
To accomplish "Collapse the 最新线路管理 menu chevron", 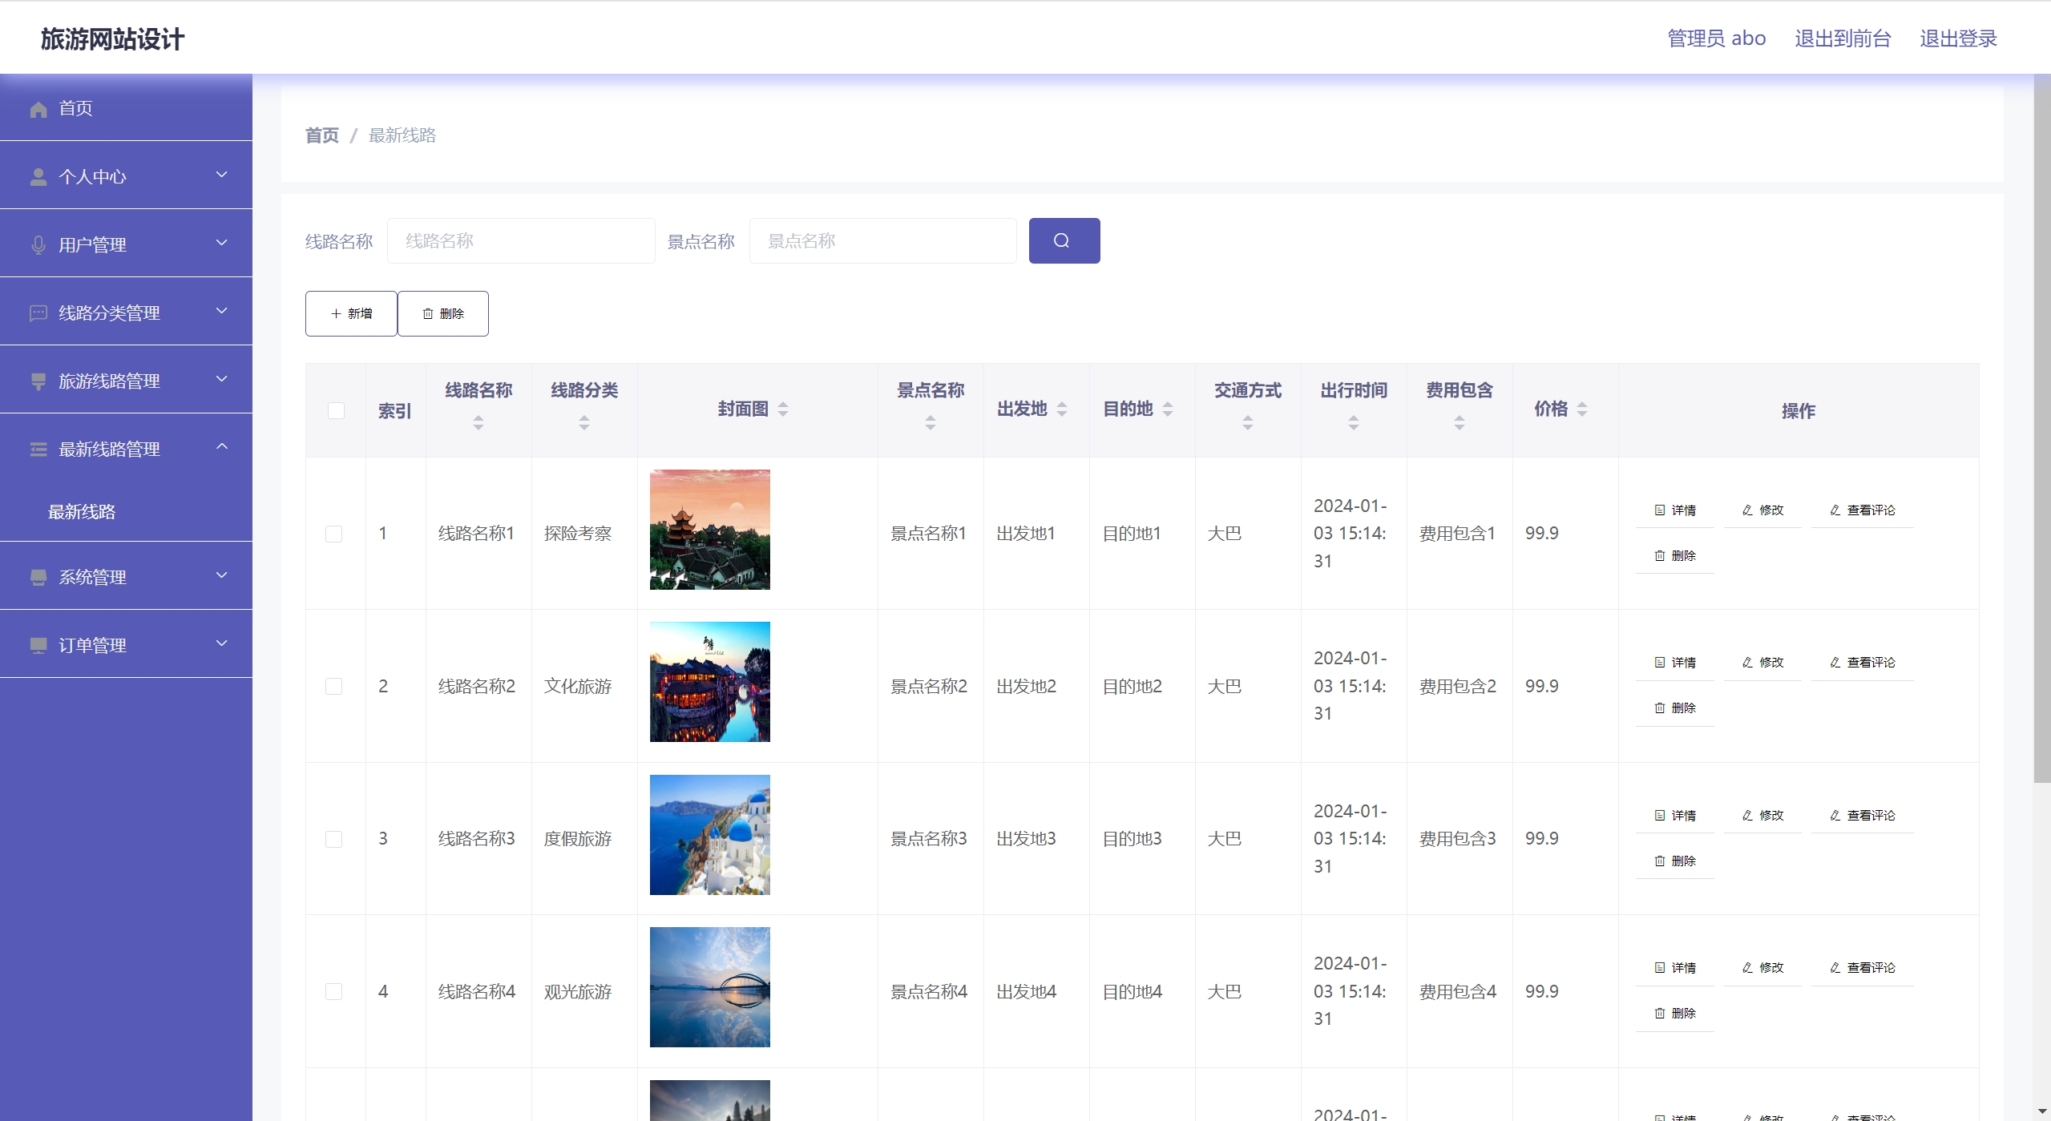I will pyautogui.click(x=222, y=447).
